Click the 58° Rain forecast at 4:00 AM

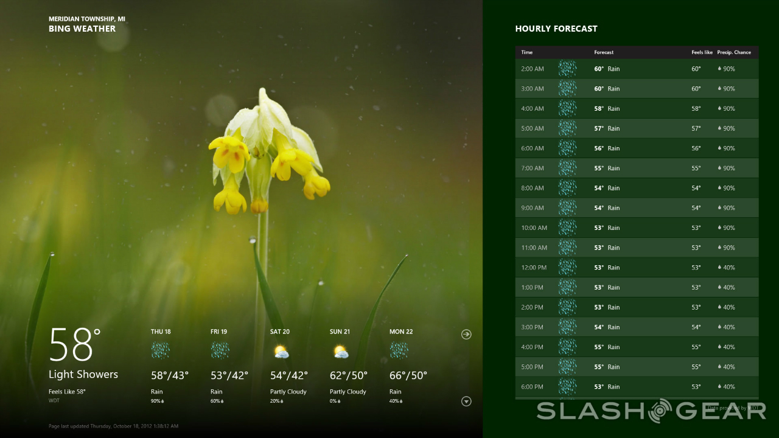click(x=607, y=108)
